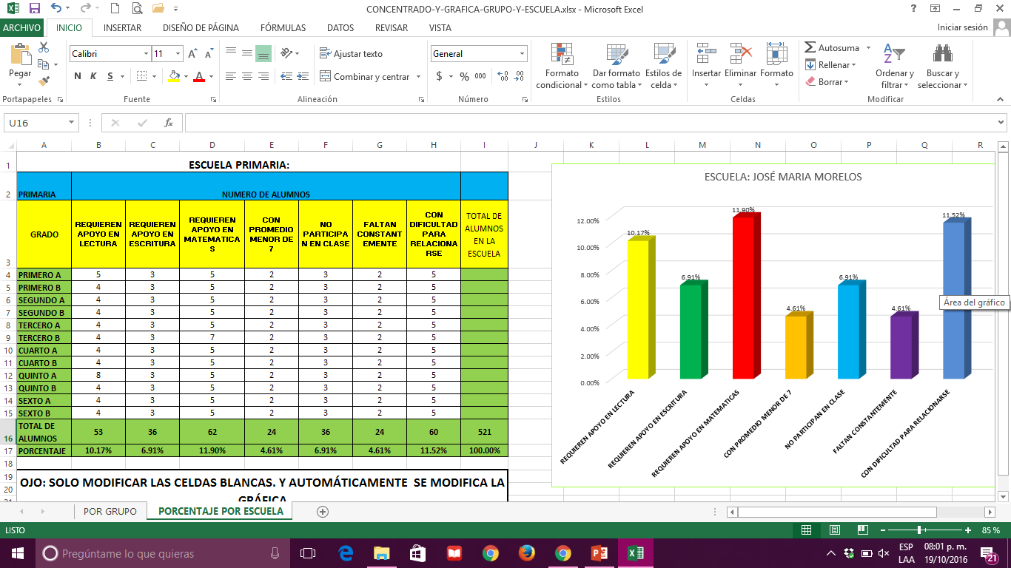Toggle bold formatting N button

[x=78, y=76]
